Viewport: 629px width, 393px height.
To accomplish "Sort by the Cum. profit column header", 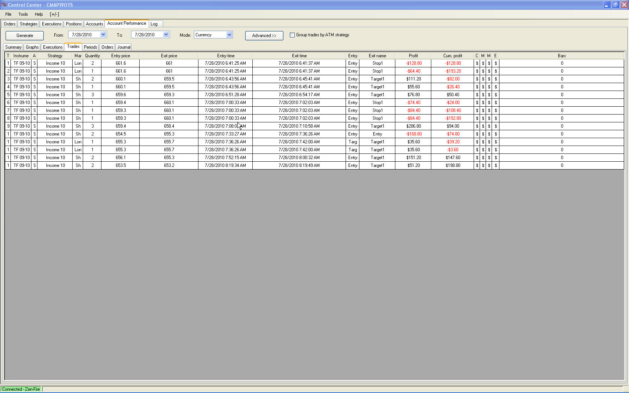I will pyautogui.click(x=453, y=56).
